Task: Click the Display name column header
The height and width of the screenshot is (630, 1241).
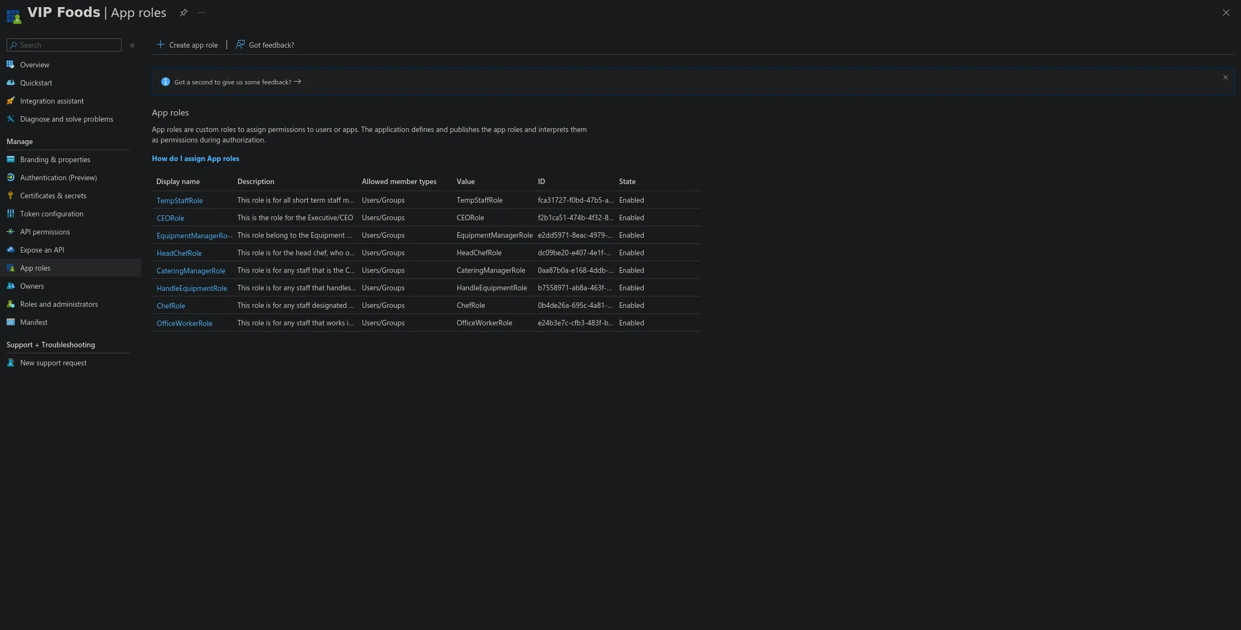Action: pyautogui.click(x=178, y=181)
